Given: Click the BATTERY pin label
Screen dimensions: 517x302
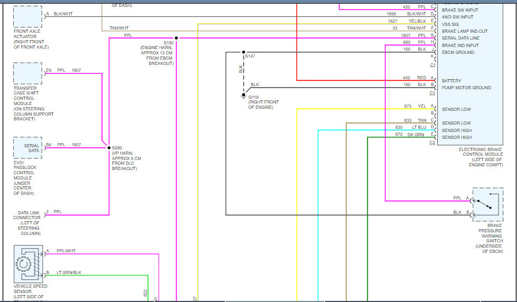Looking at the screenshot, I should click(x=452, y=81).
